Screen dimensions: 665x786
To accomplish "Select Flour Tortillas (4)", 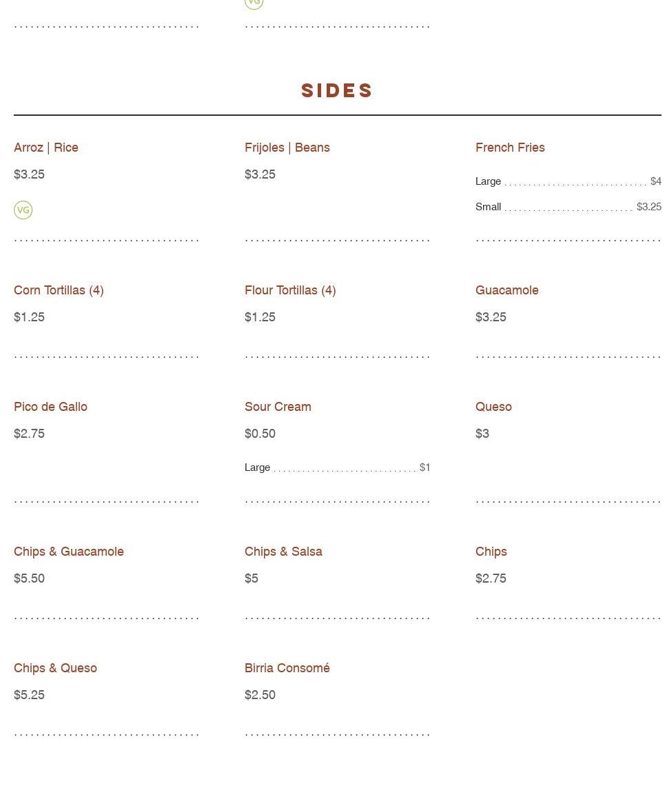I will [x=290, y=290].
